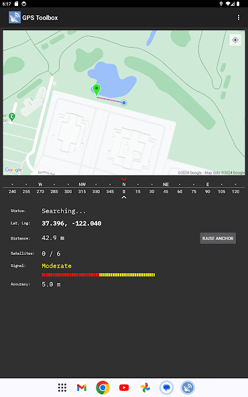Tap the latitude longitude coordinates text
Viewport: 248px width, 397px height.
[72, 223]
